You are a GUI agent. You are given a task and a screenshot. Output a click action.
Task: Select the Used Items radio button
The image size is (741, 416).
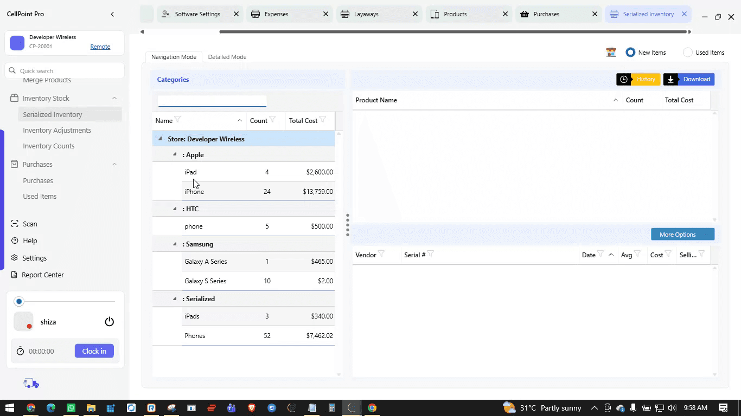[688, 53]
